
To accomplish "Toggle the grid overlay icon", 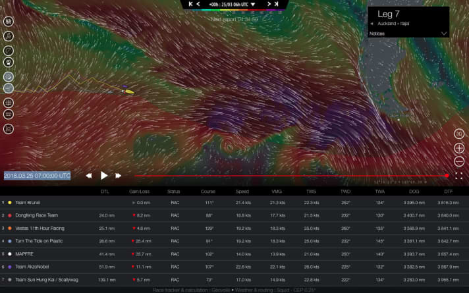I will pyautogui.click(x=9, y=103).
